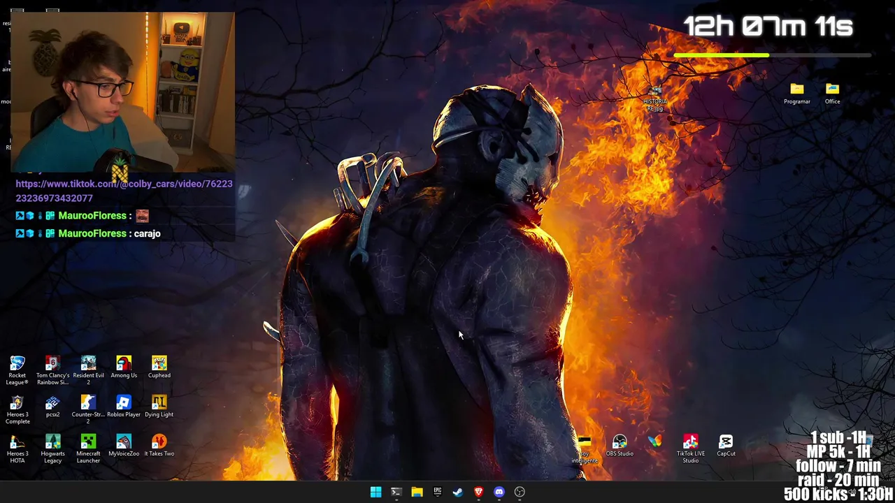This screenshot has height=503, width=895.
Task: Launch the Roblox Player shortcut
Action: pyautogui.click(x=124, y=407)
